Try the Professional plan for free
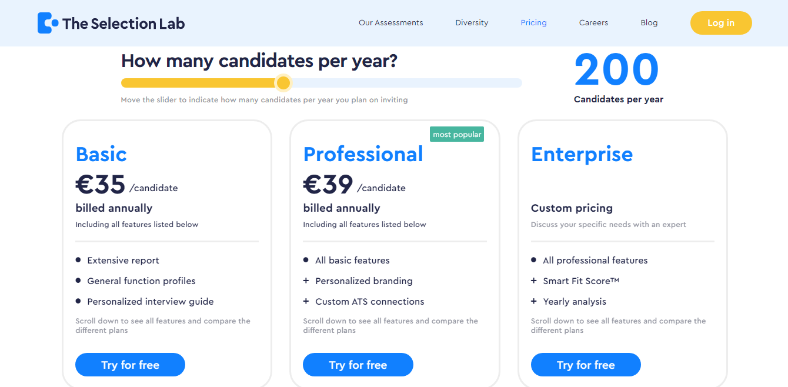Viewport: 788px width, 387px height. pyautogui.click(x=358, y=365)
